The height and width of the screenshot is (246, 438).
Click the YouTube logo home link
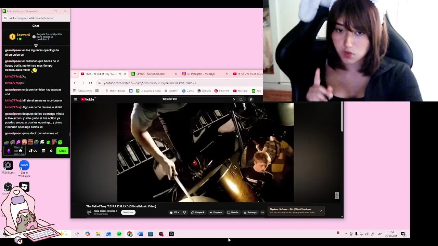(88, 99)
